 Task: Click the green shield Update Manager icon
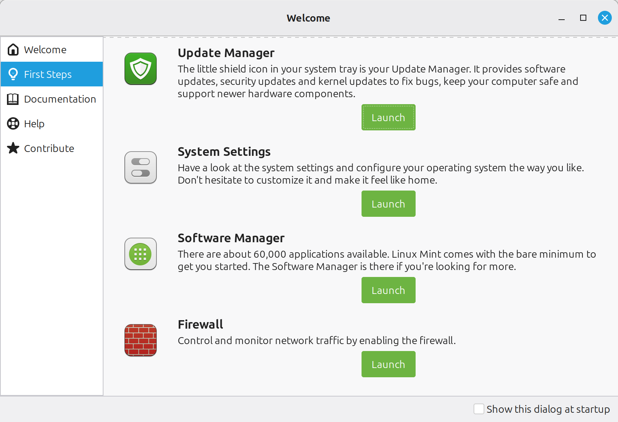click(141, 69)
